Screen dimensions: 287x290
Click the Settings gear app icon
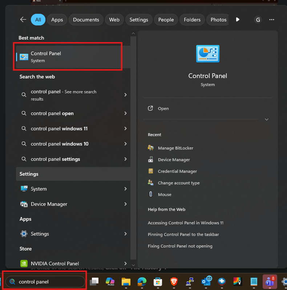pyautogui.click(x=24, y=234)
